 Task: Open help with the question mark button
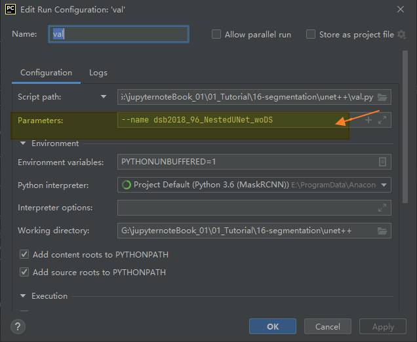[18, 326]
